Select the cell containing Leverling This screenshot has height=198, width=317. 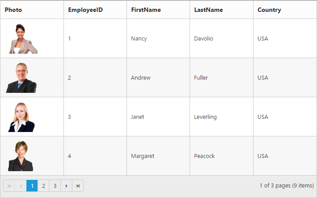pos(222,117)
